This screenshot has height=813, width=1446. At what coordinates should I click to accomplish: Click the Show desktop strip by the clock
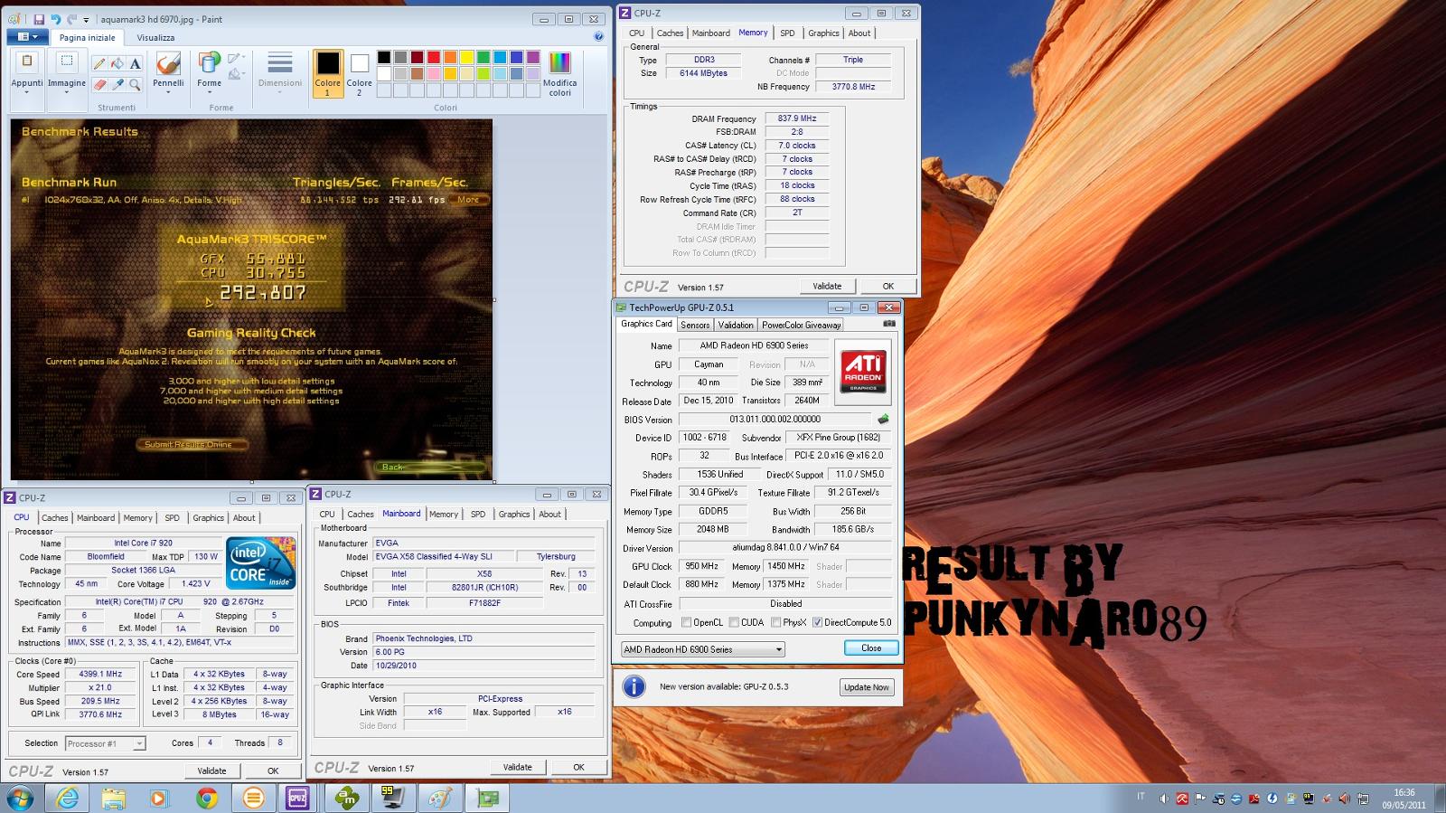(x=1440, y=799)
